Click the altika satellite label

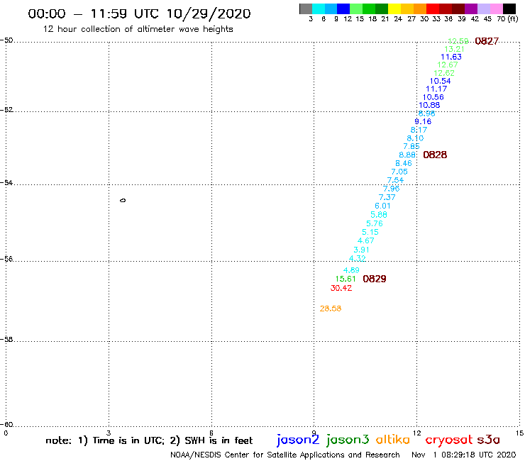click(393, 439)
